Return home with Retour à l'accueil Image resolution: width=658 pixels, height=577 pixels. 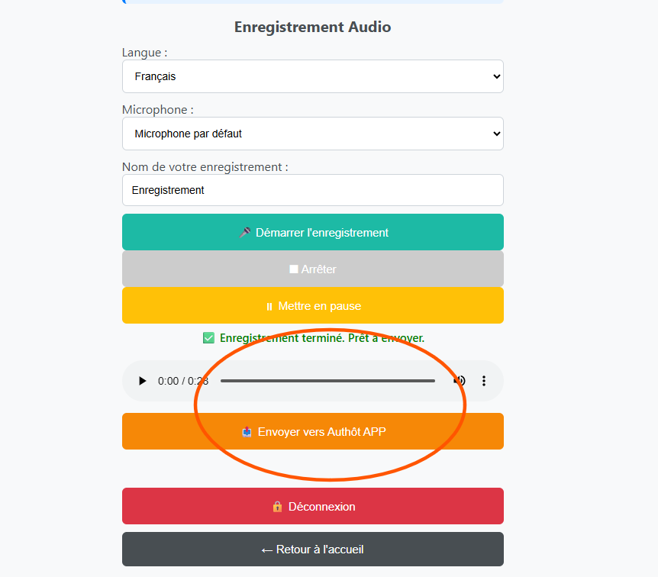313,550
